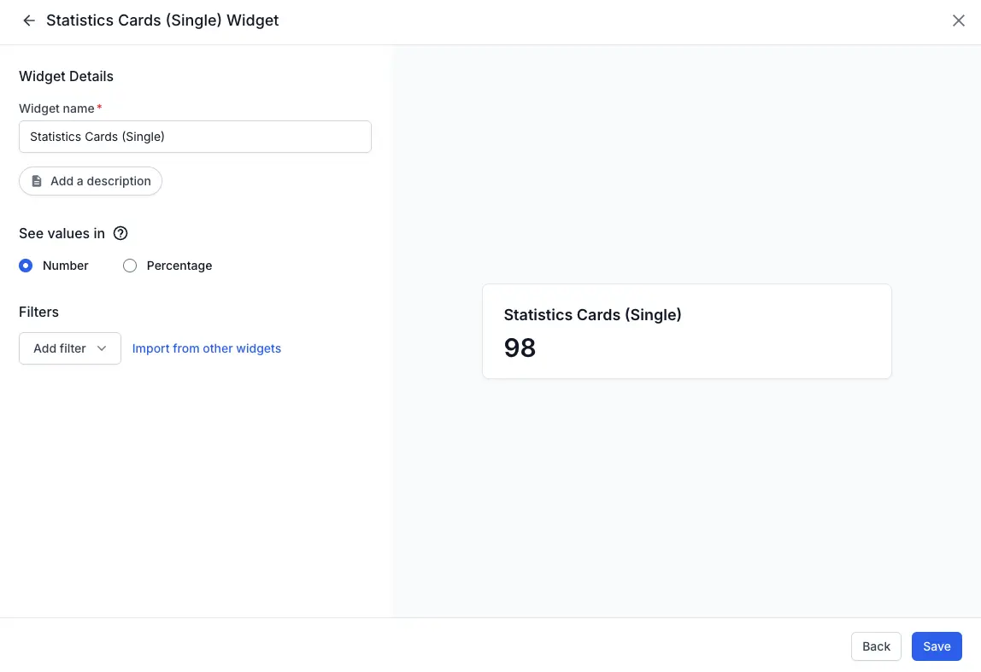Click the Statistics Cards (Single) Widget header title
The width and height of the screenshot is (981, 672).
coord(162,20)
